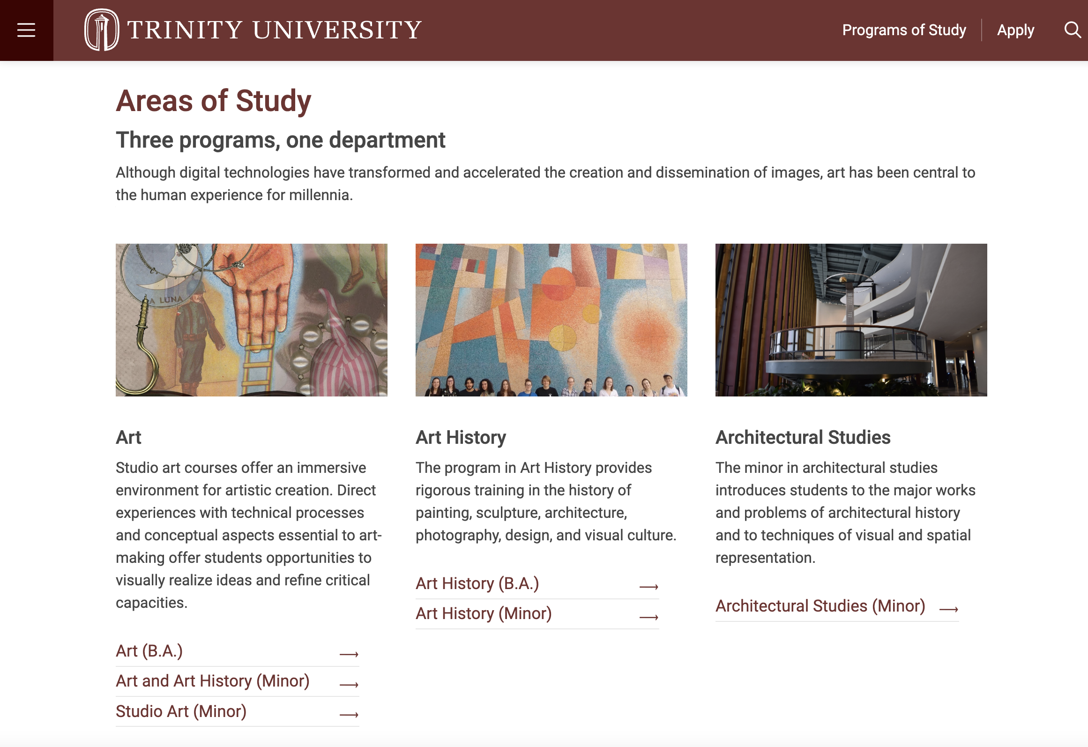1088x747 pixels.
Task: Click the arrow beside Art History (Minor)
Action: click(649, 617)
